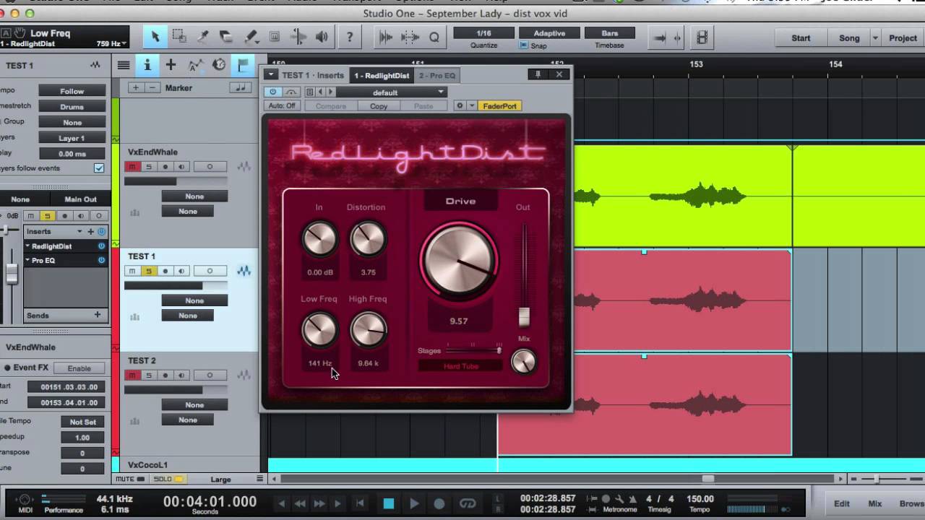
Task: Click the Auto: Off button
Action: pyautogui.click(x=282, y=105)
